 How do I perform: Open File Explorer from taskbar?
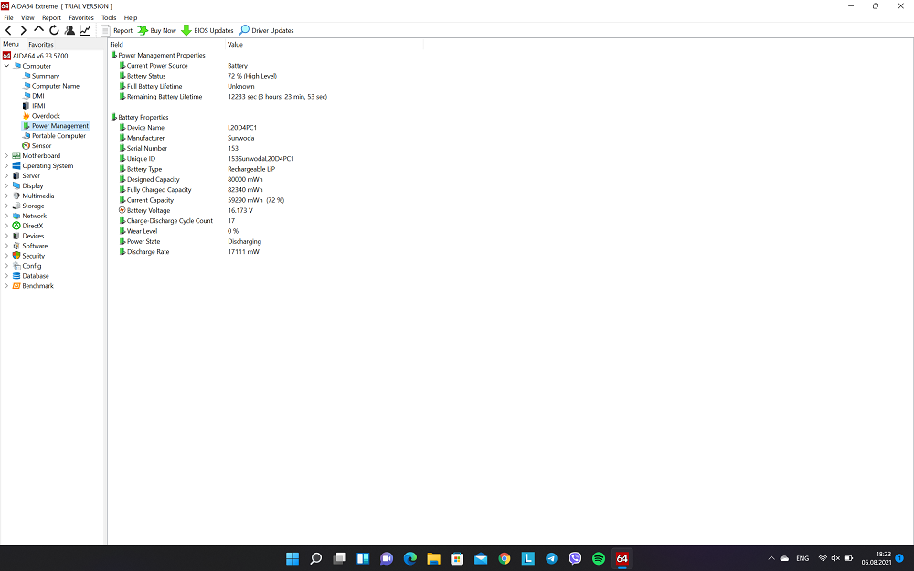433,558
